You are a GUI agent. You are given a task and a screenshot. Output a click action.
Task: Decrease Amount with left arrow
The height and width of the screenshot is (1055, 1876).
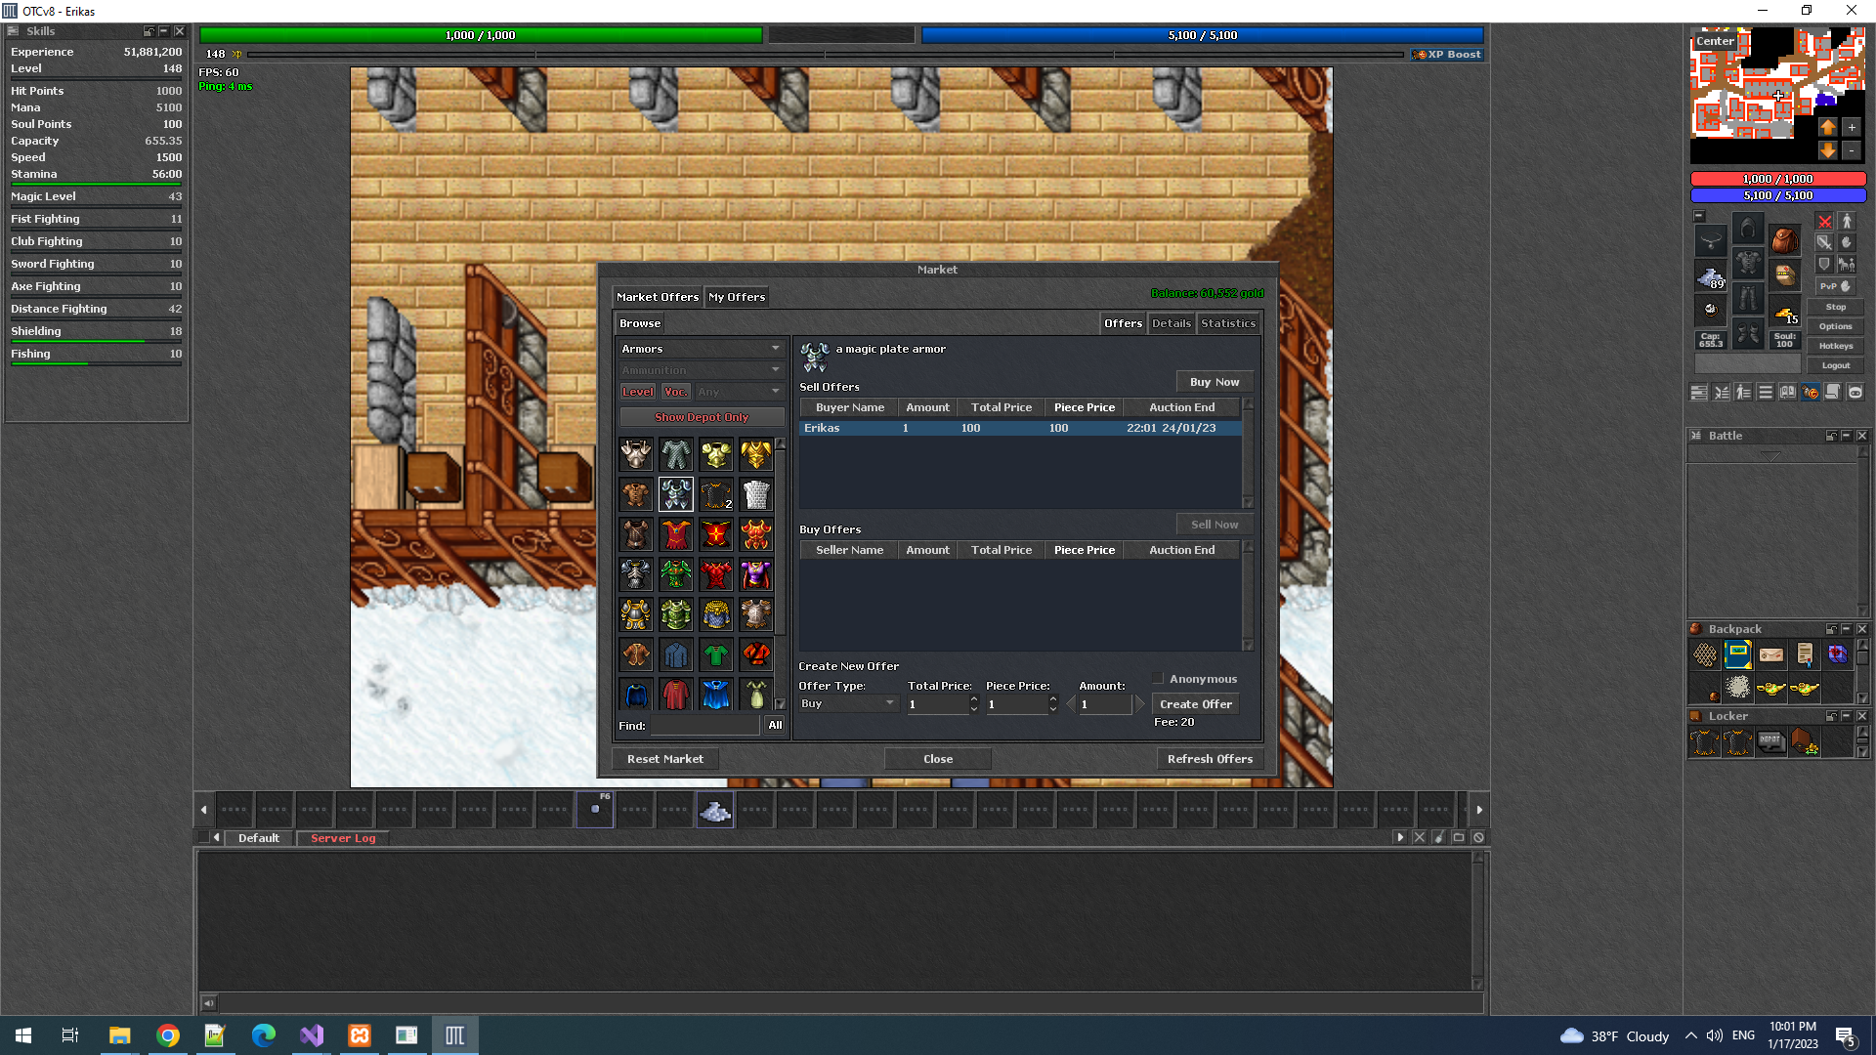pos(1071,704)
